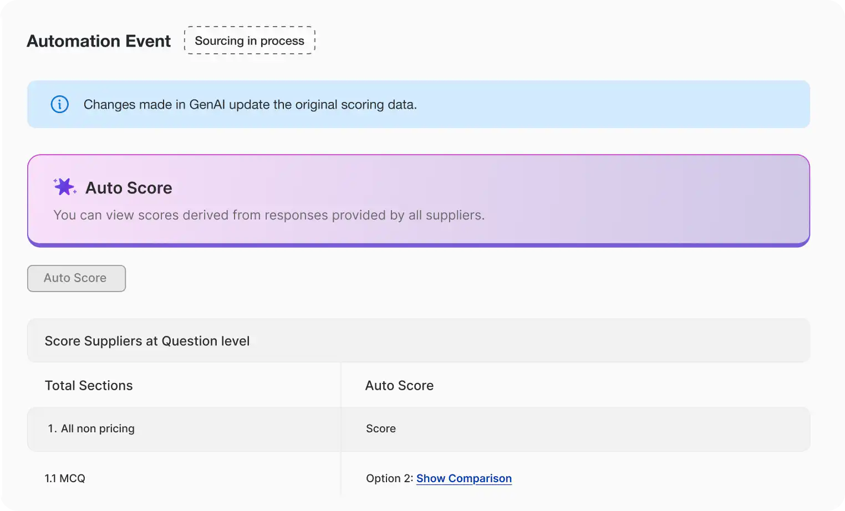
Task: Select the 1. All non pricing section row
Action: (419, 429)
